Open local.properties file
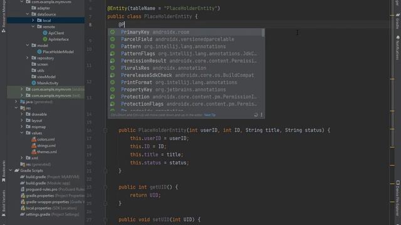 [x=49, y=208]
